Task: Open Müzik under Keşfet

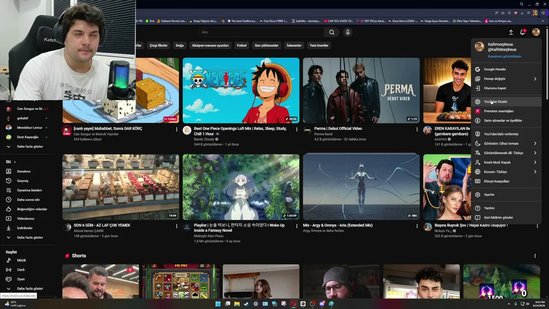Action: (27, 260)
